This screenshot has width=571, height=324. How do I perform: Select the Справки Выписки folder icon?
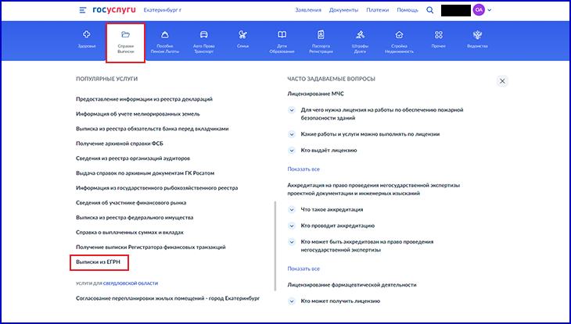(x=125, y=34)
